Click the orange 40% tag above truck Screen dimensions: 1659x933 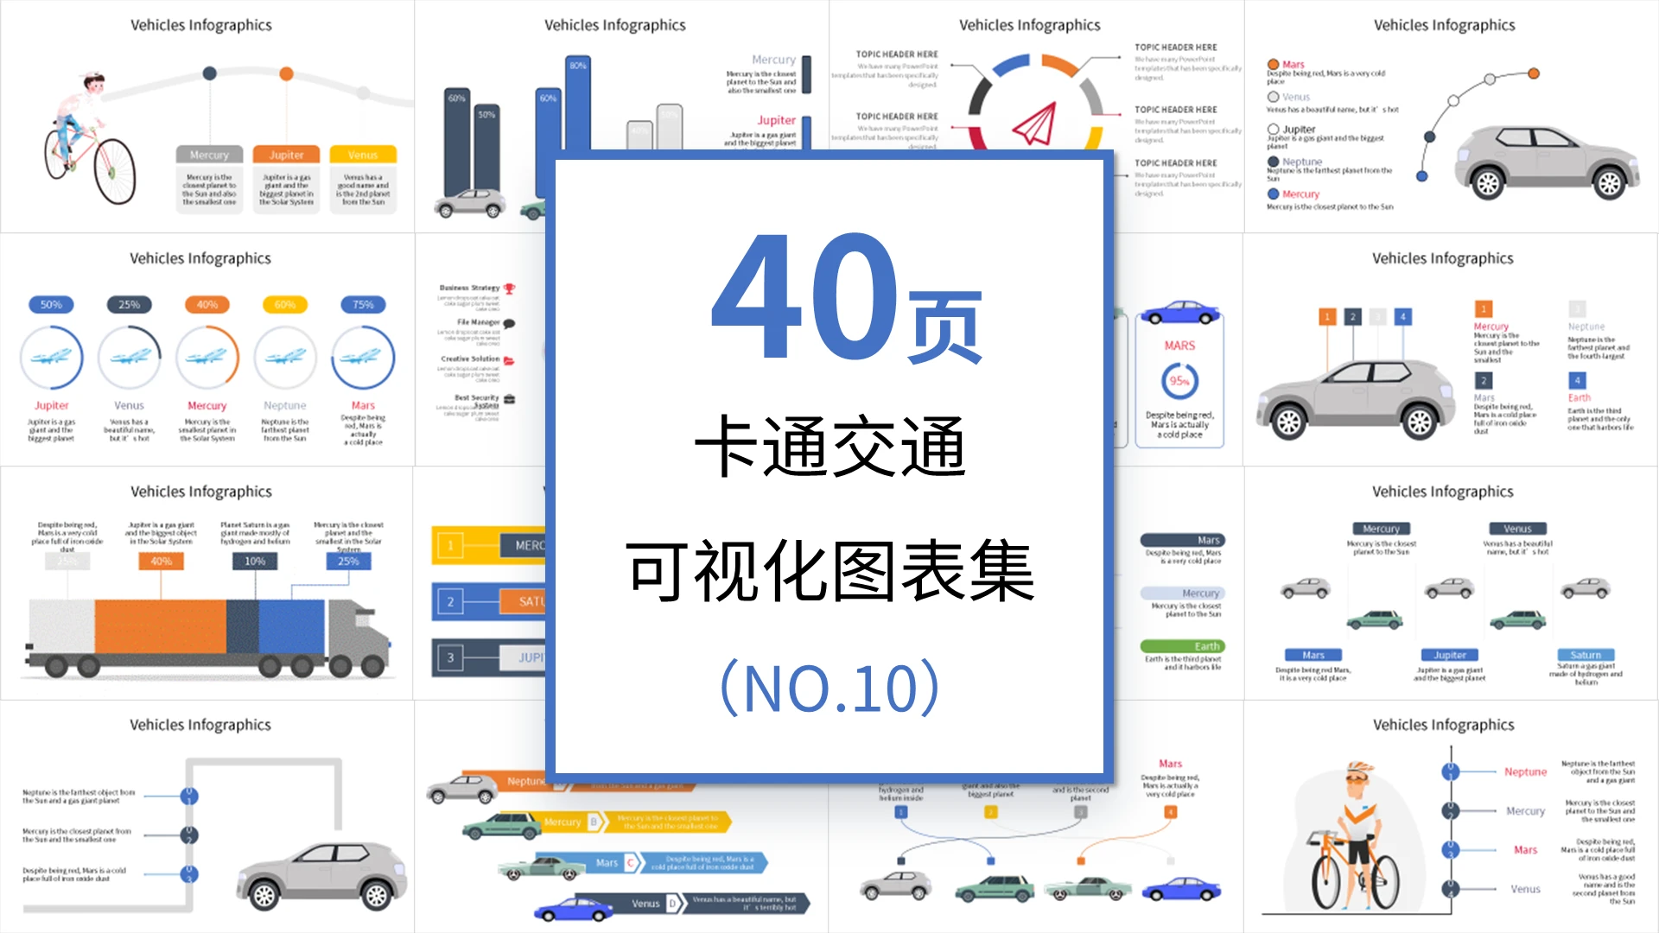pos(162,562)
